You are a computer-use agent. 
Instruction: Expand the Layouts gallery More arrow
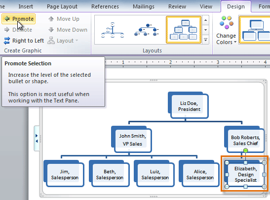coord(206,40)
